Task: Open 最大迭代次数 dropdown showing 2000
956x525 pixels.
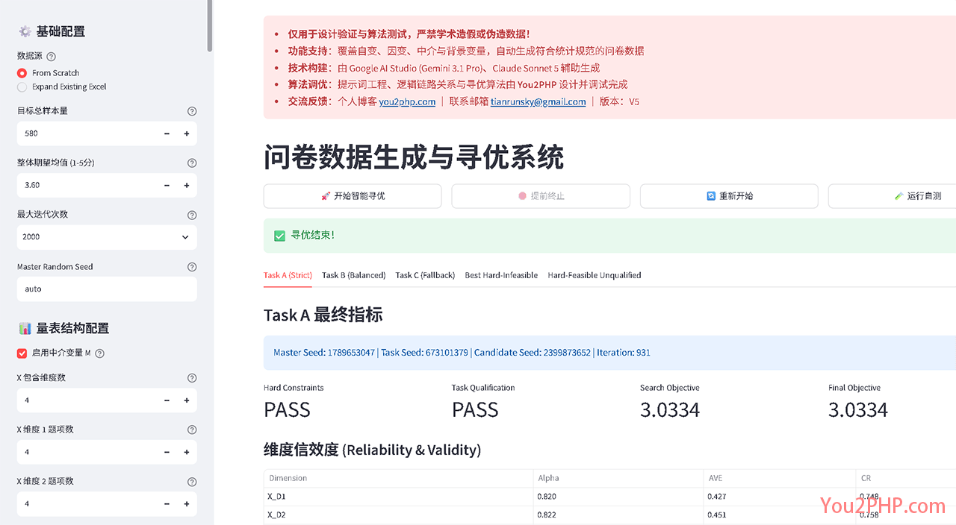Action: (107, 237)
